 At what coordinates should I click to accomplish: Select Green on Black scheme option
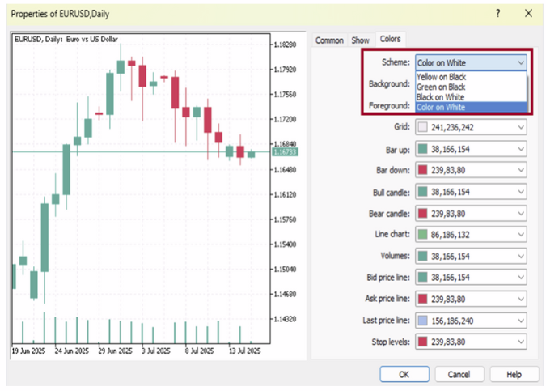click(x=441, y=87)
